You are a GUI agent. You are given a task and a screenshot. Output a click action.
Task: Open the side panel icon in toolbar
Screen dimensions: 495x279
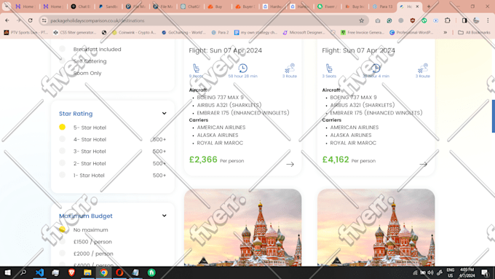[464, 20]
